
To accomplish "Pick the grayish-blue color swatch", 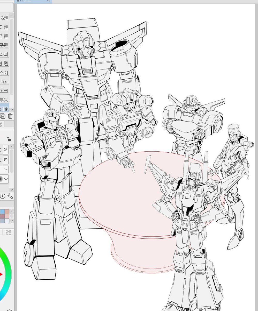I will 2,221.
